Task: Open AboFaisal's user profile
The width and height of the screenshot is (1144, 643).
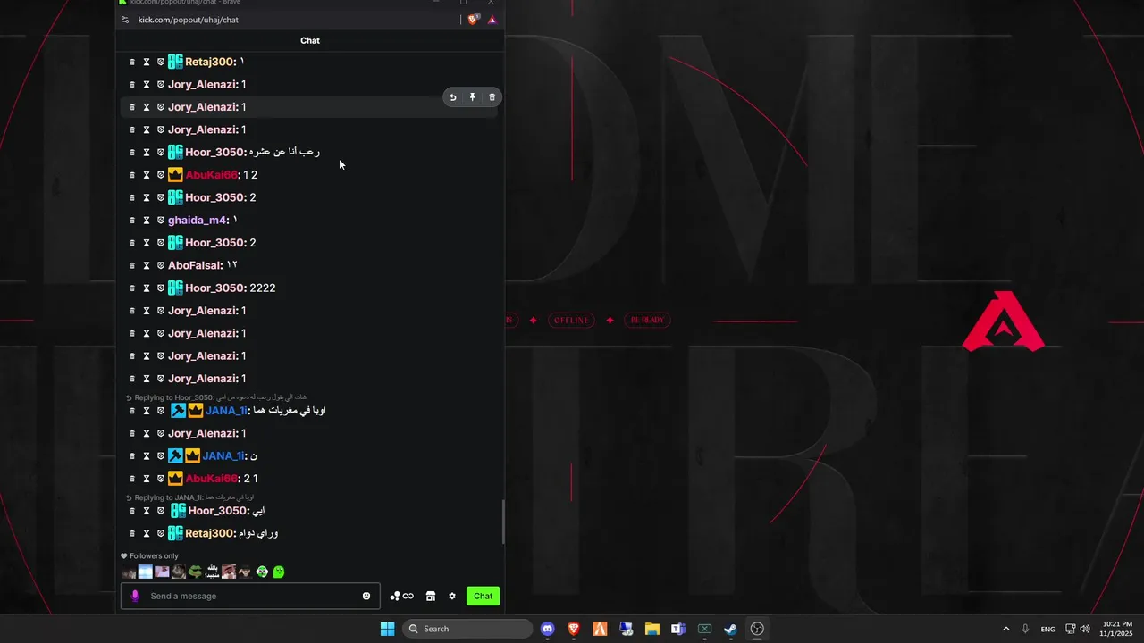Action: (193, 266)
